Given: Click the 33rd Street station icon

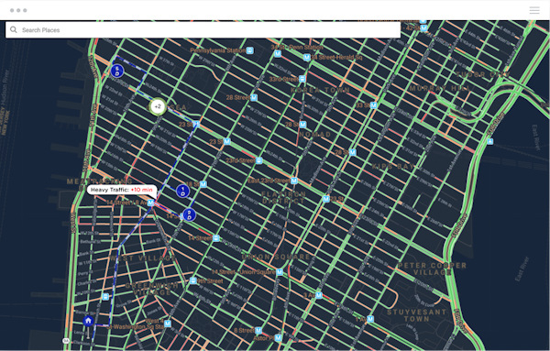Looking at the screenshot, I should [302, 79].
